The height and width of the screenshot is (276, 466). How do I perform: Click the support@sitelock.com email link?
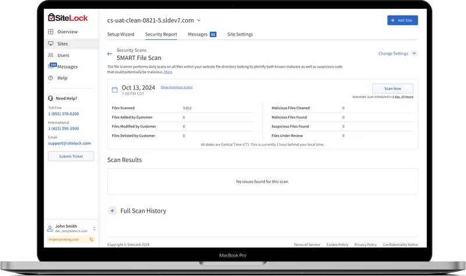[x=69, y=143]
